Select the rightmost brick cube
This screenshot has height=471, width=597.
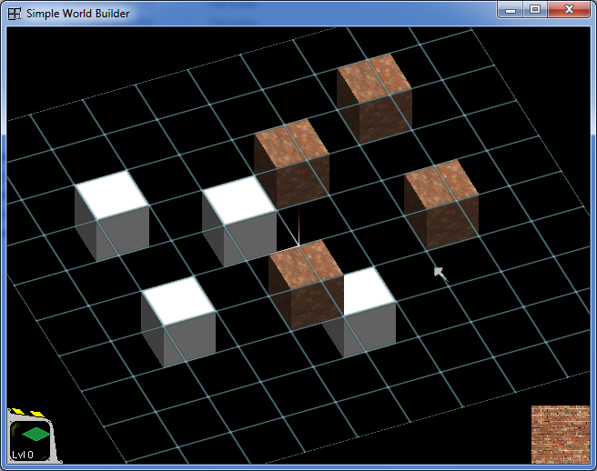click(441, 205)
